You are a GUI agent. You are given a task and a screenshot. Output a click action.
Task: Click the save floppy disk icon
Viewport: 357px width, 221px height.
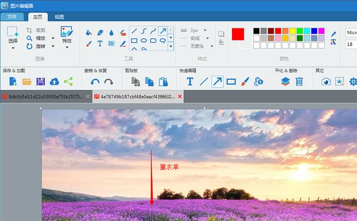click(41, 81)
